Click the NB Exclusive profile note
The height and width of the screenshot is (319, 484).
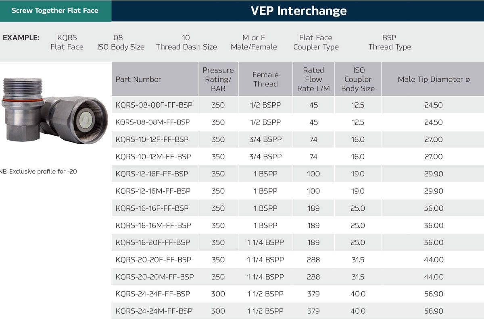click(x=39, y=172)
